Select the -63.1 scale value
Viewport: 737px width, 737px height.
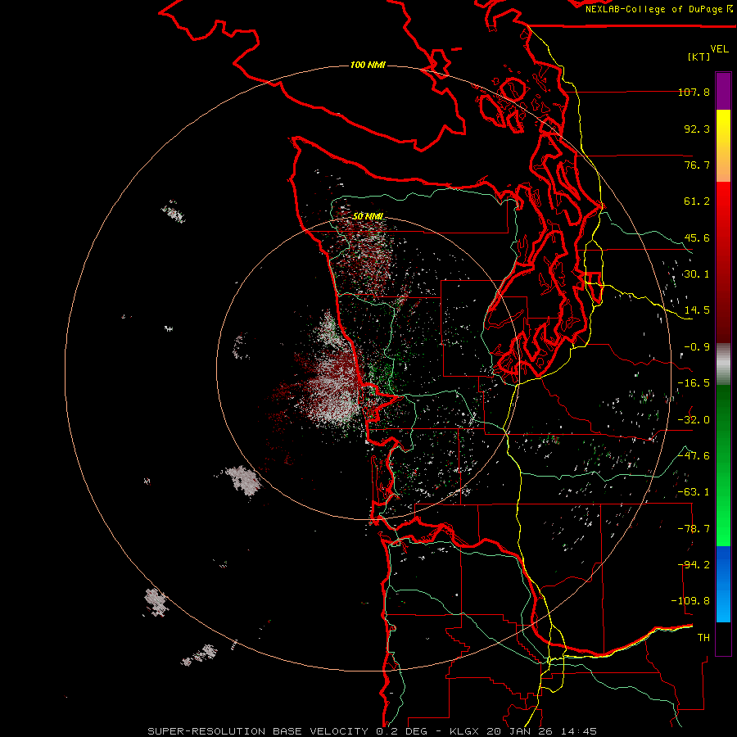tap(694, 492)
